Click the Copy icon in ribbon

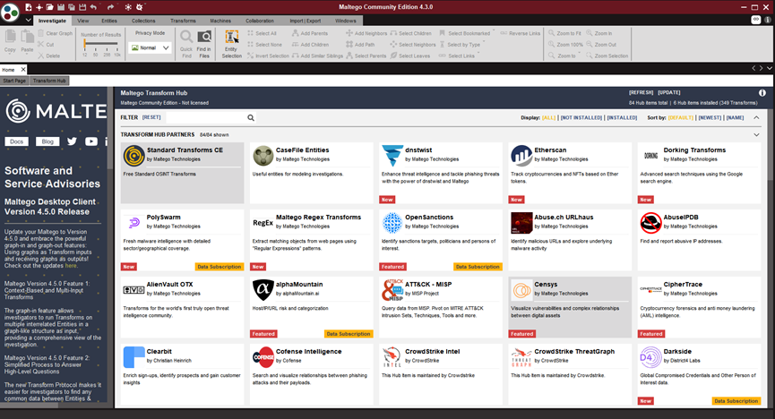click(x=11, y=37)
